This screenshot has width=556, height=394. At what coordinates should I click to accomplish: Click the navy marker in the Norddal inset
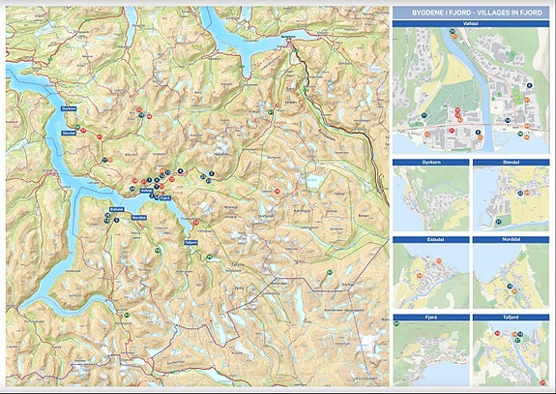tap(510, 287)
